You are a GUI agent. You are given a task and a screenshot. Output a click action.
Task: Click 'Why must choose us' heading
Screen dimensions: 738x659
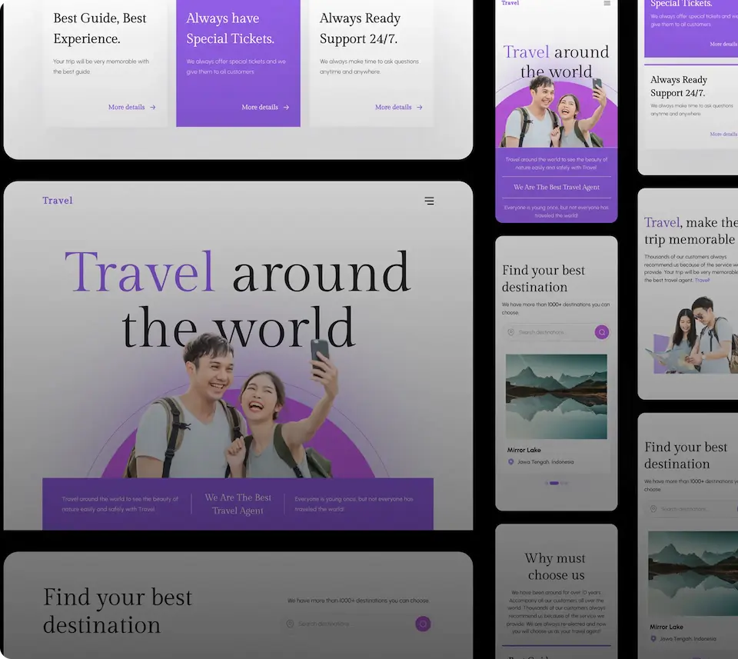tap(555, 566)
